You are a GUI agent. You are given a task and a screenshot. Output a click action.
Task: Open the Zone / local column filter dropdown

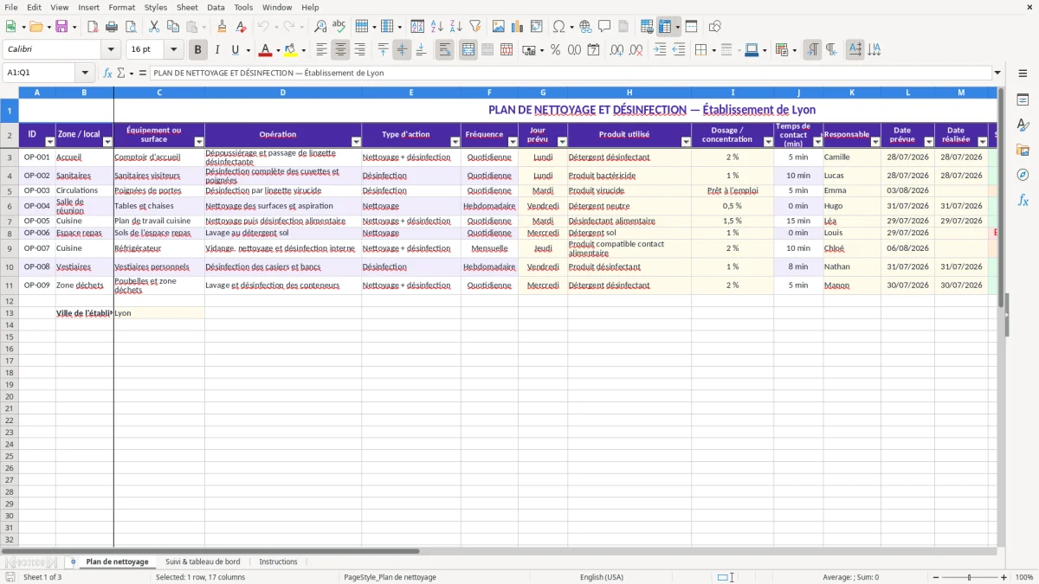pyautogui.click(x=107, y=142)
